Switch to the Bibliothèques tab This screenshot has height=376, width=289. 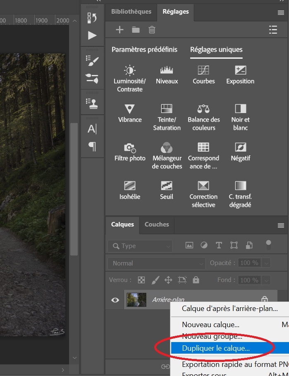pyautogui.click(x=131, y=12)
